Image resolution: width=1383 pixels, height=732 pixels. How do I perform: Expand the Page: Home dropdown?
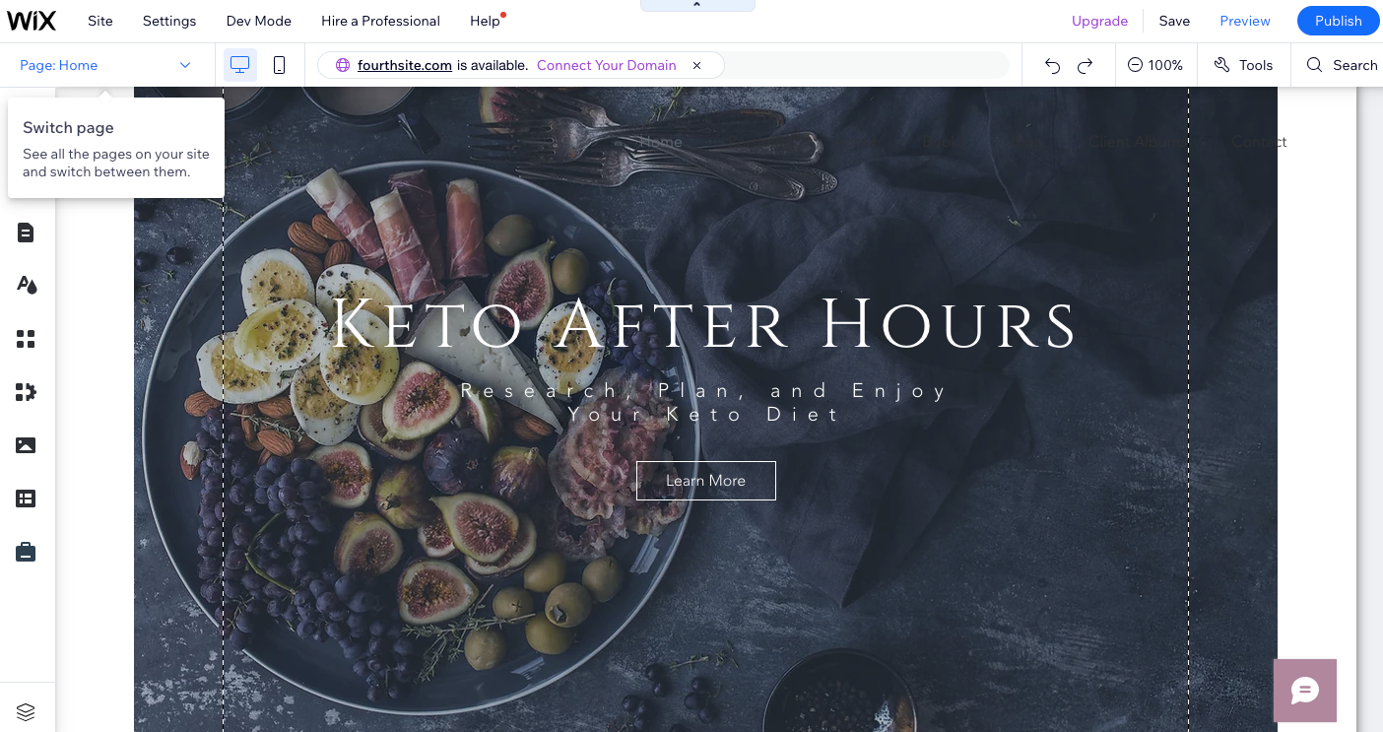tap(105, 65)
